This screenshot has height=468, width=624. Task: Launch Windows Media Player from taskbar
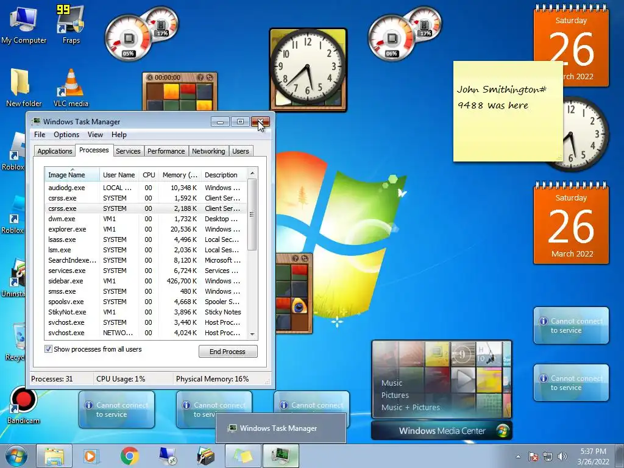pyautogui.click(x=91, y=456)
